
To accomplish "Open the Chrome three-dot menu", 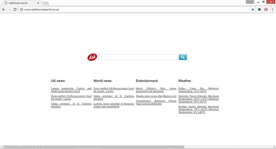I will 272,10.
